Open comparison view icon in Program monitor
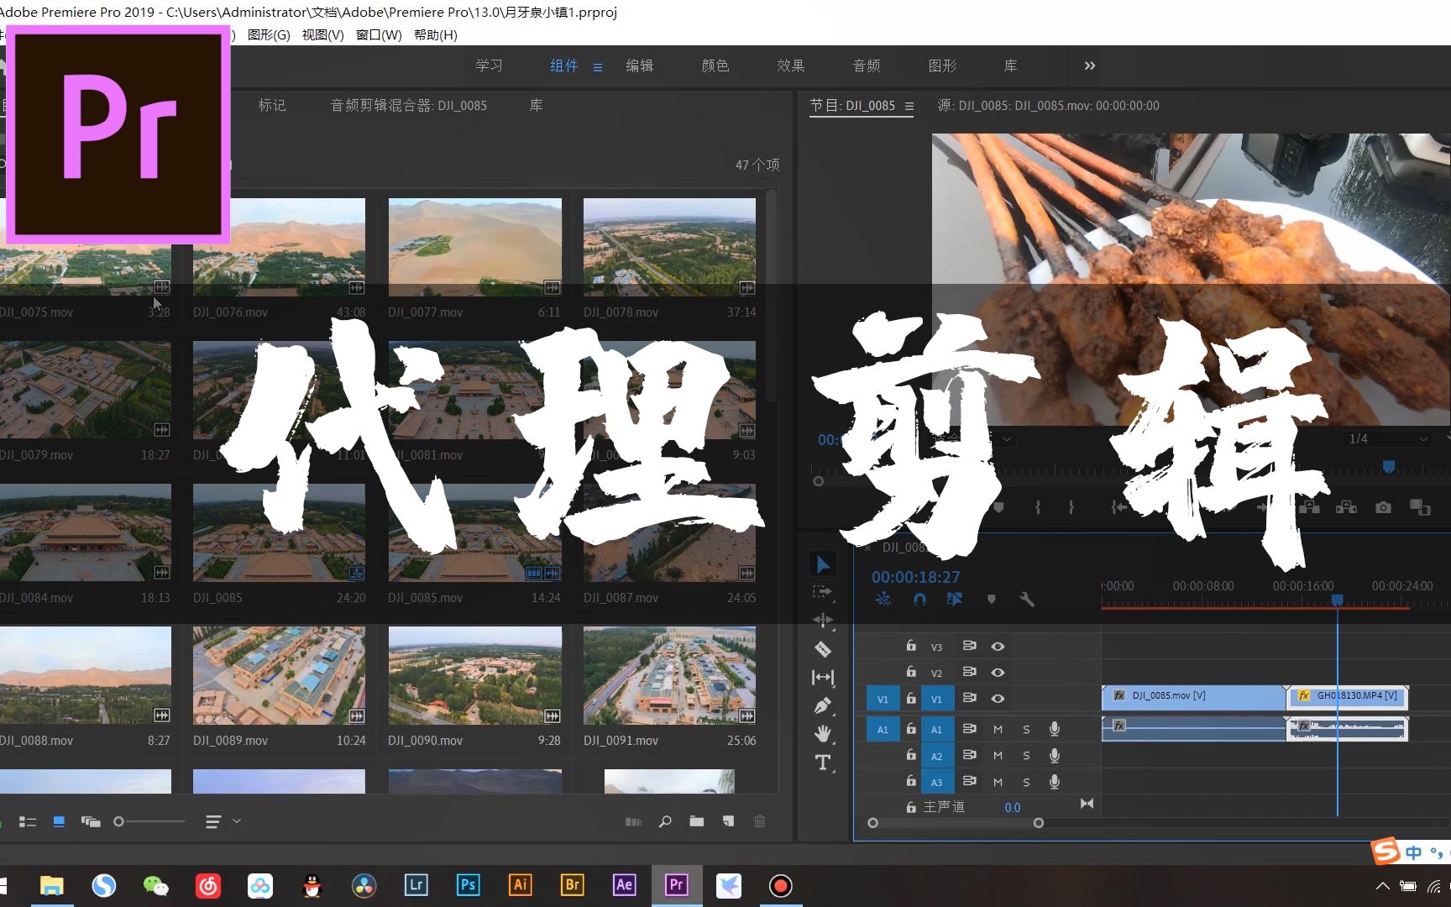This screenshot has width=1451, height=907. click(1420, 507)
